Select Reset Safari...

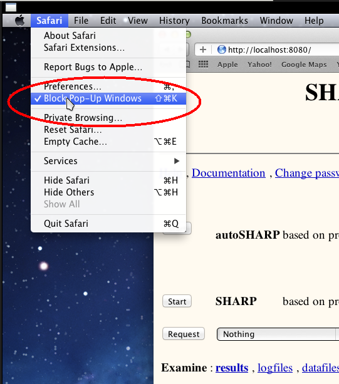pyautogui.click(x=108, y=130)
